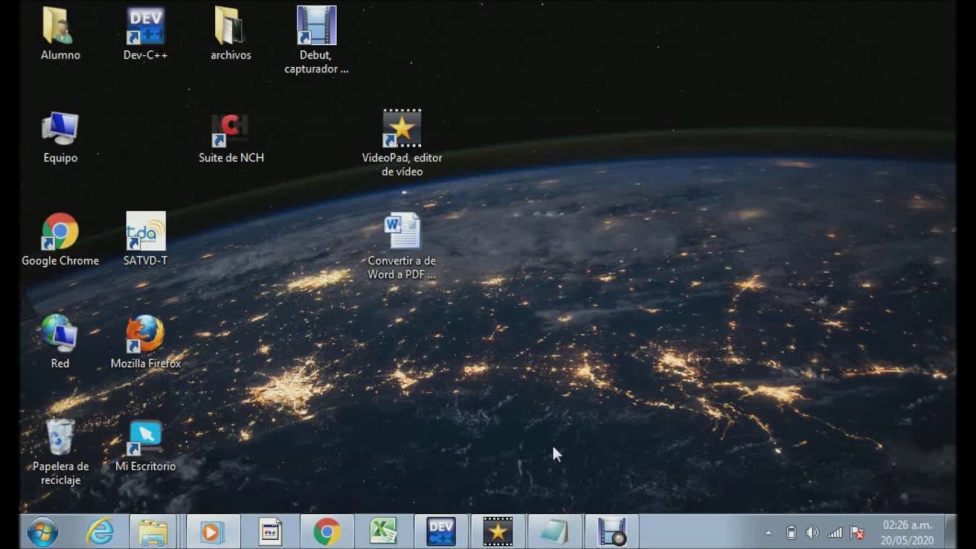Open the archivos folder
Viewport: 976px width, 549px height.
tap(231, 34)
